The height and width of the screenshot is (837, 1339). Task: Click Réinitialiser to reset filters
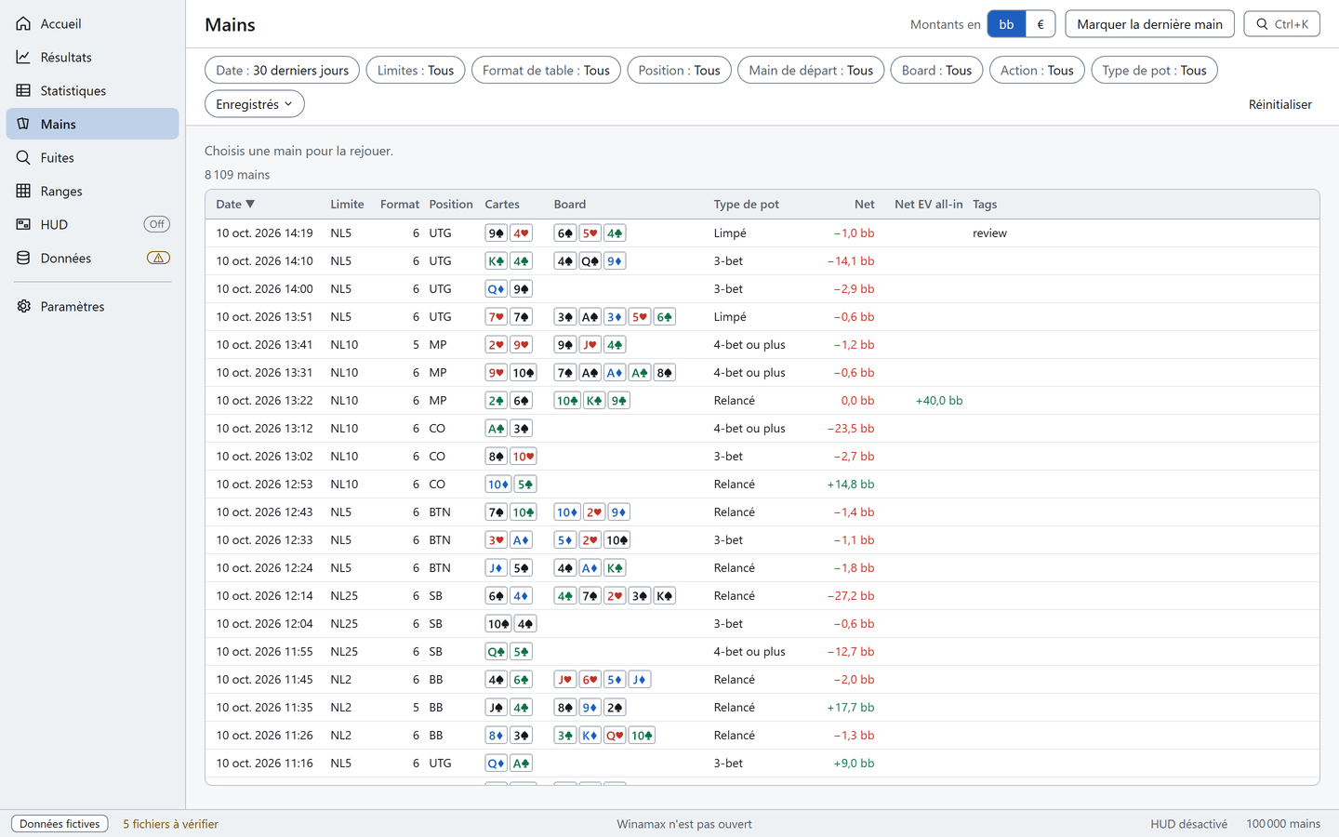(x=1279, y=104)
